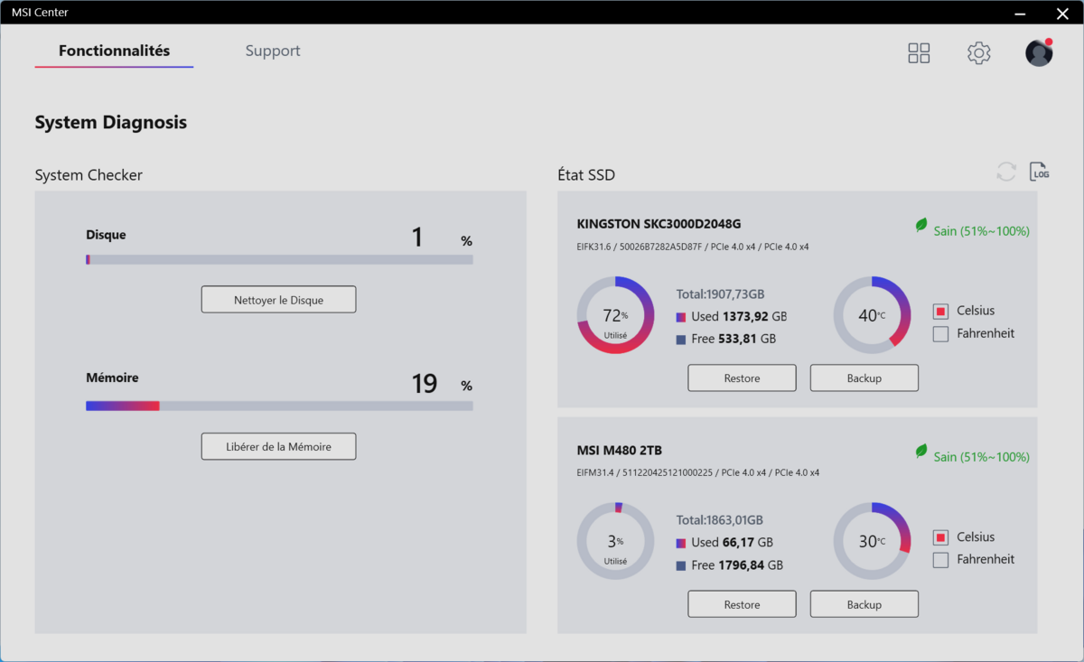
Task: Click the Kingston Sain (51%~100%) status
Action: coord(981,231)
